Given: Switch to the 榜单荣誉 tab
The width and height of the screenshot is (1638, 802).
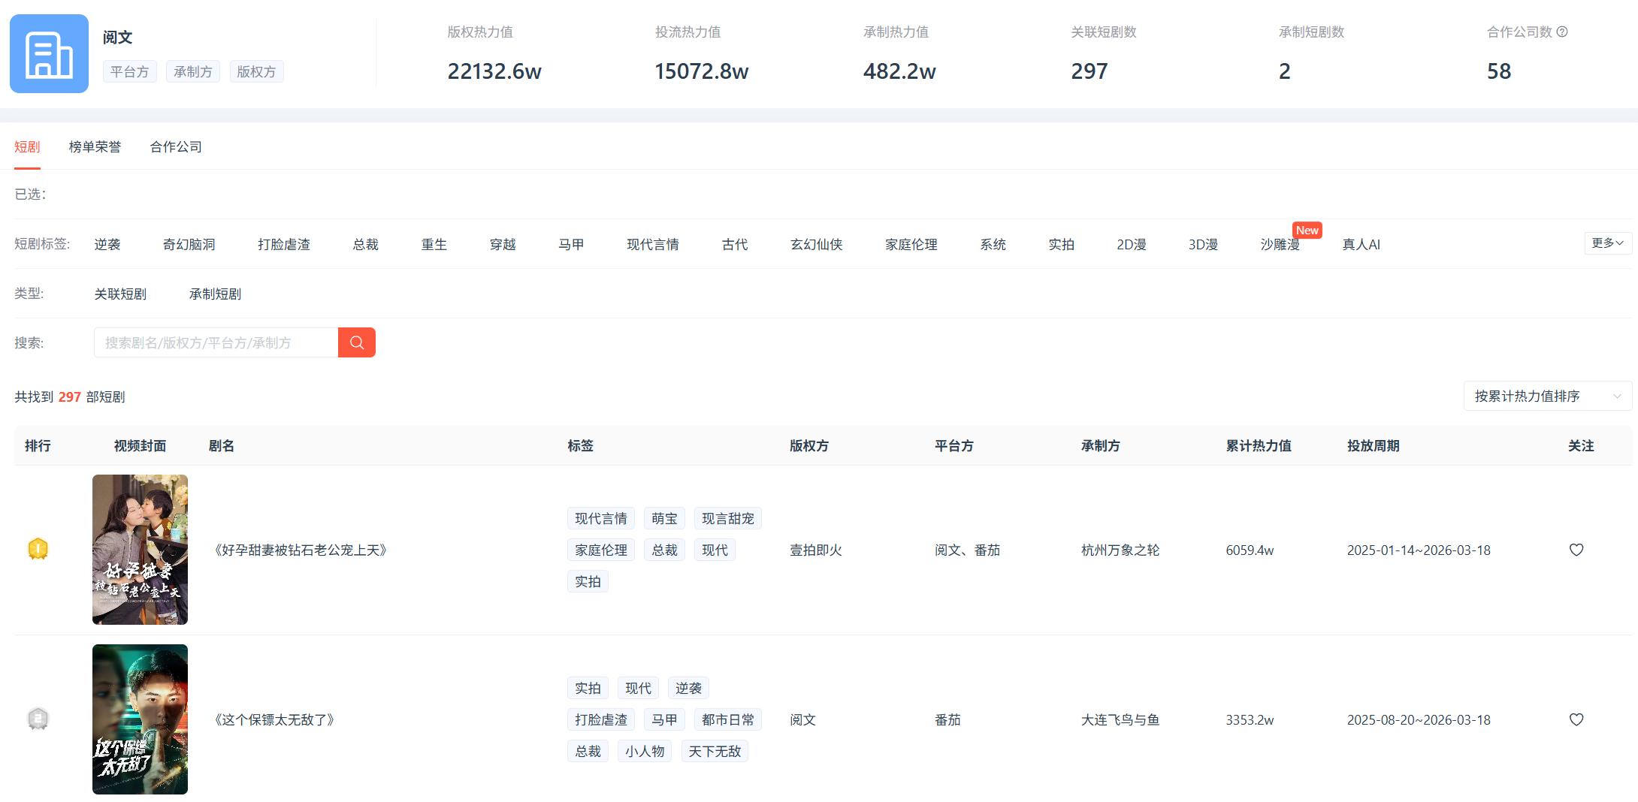Looking at the screenshot, I should pyautogui.click(x=95, y=146).
